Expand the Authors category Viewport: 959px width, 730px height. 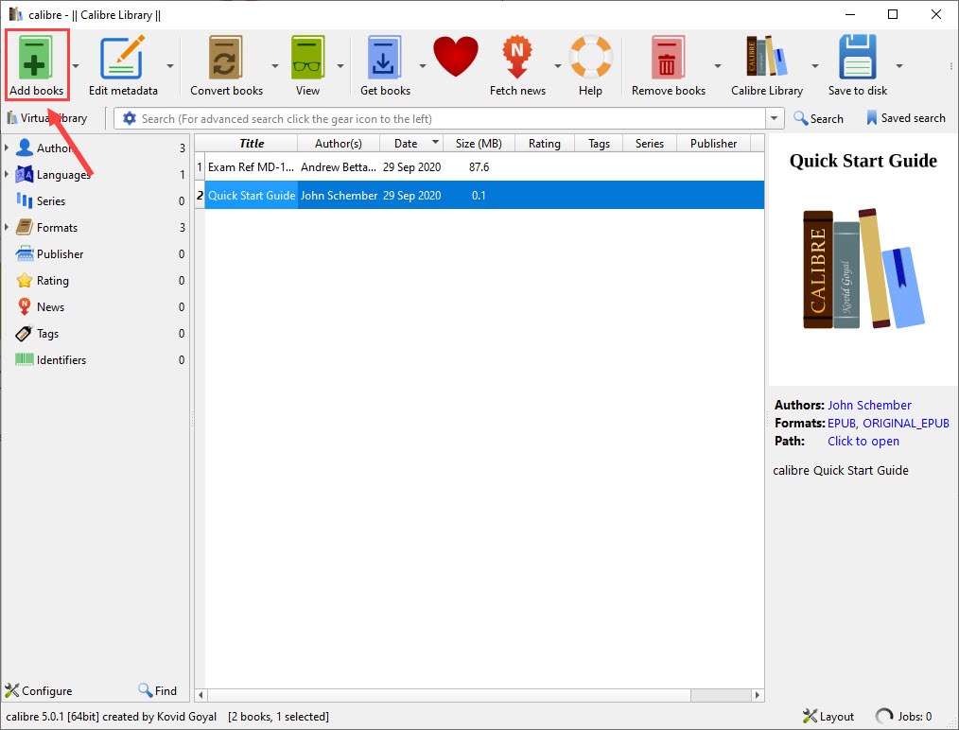point(7,148)
